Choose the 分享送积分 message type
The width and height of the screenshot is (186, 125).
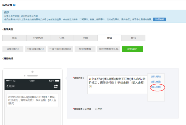coord(13,49)
